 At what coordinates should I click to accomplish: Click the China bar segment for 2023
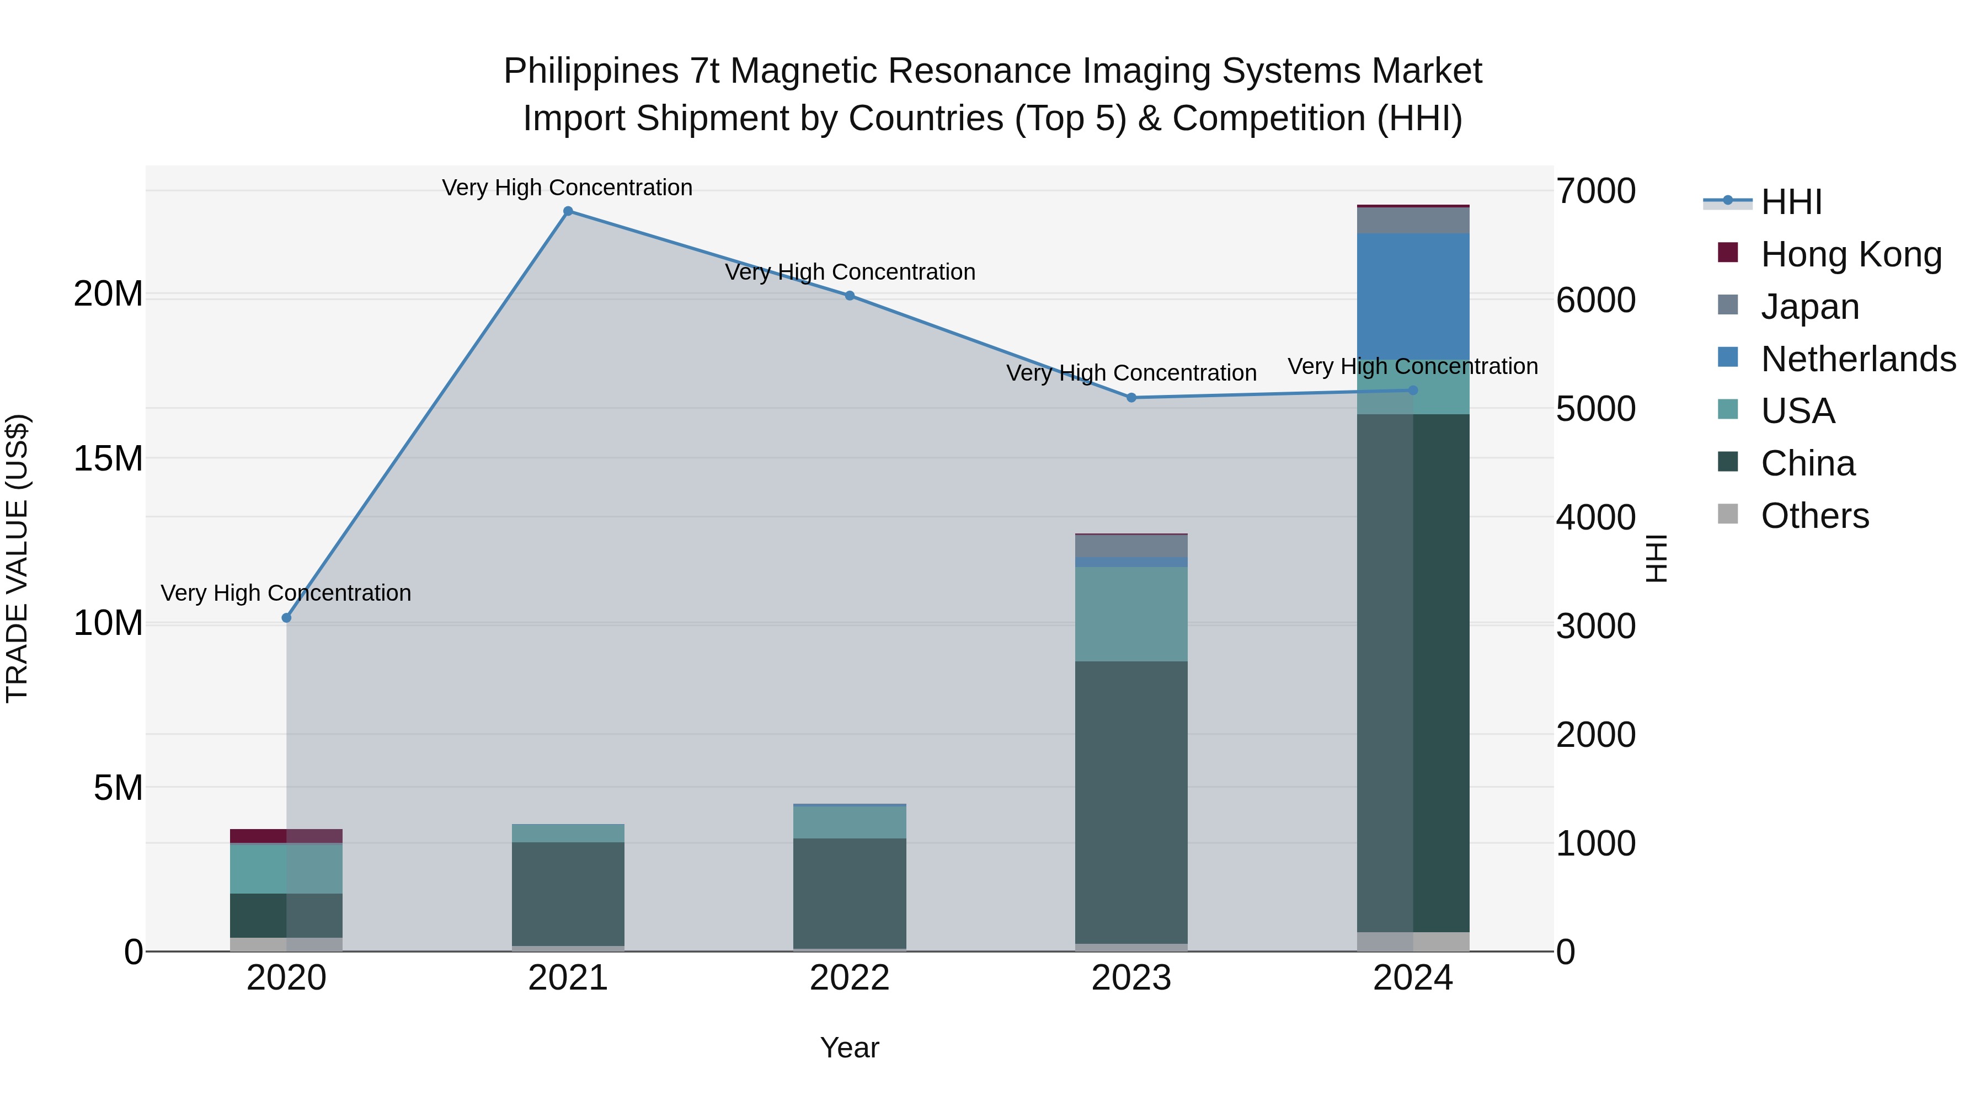pyautogui.click(x=1132, y=803)
